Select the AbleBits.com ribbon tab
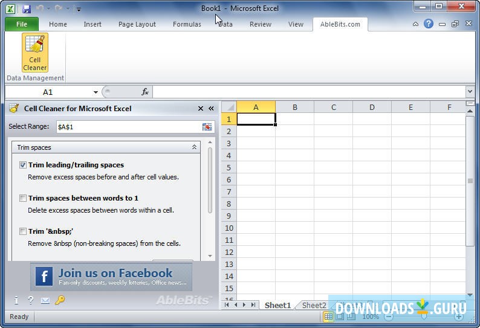This screenshot has height=328, width=480. point(340,24)
